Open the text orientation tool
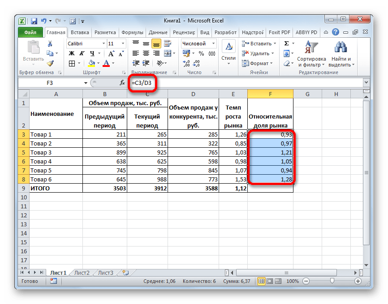 coord(160,63)
